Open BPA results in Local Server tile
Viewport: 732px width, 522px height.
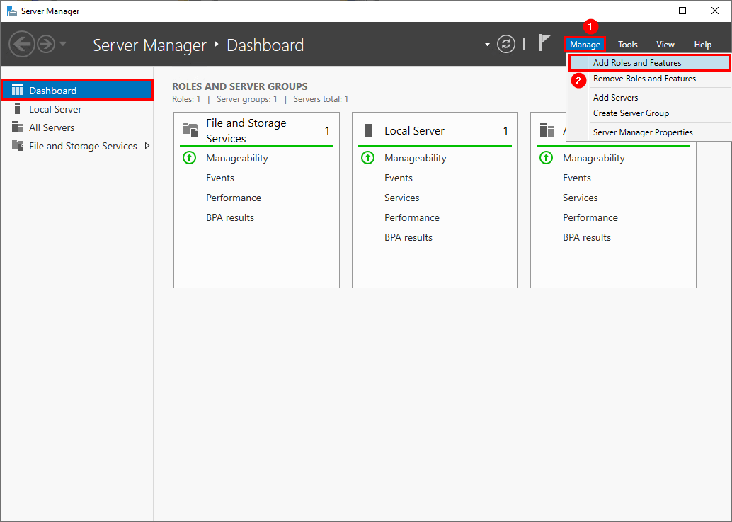408,237
